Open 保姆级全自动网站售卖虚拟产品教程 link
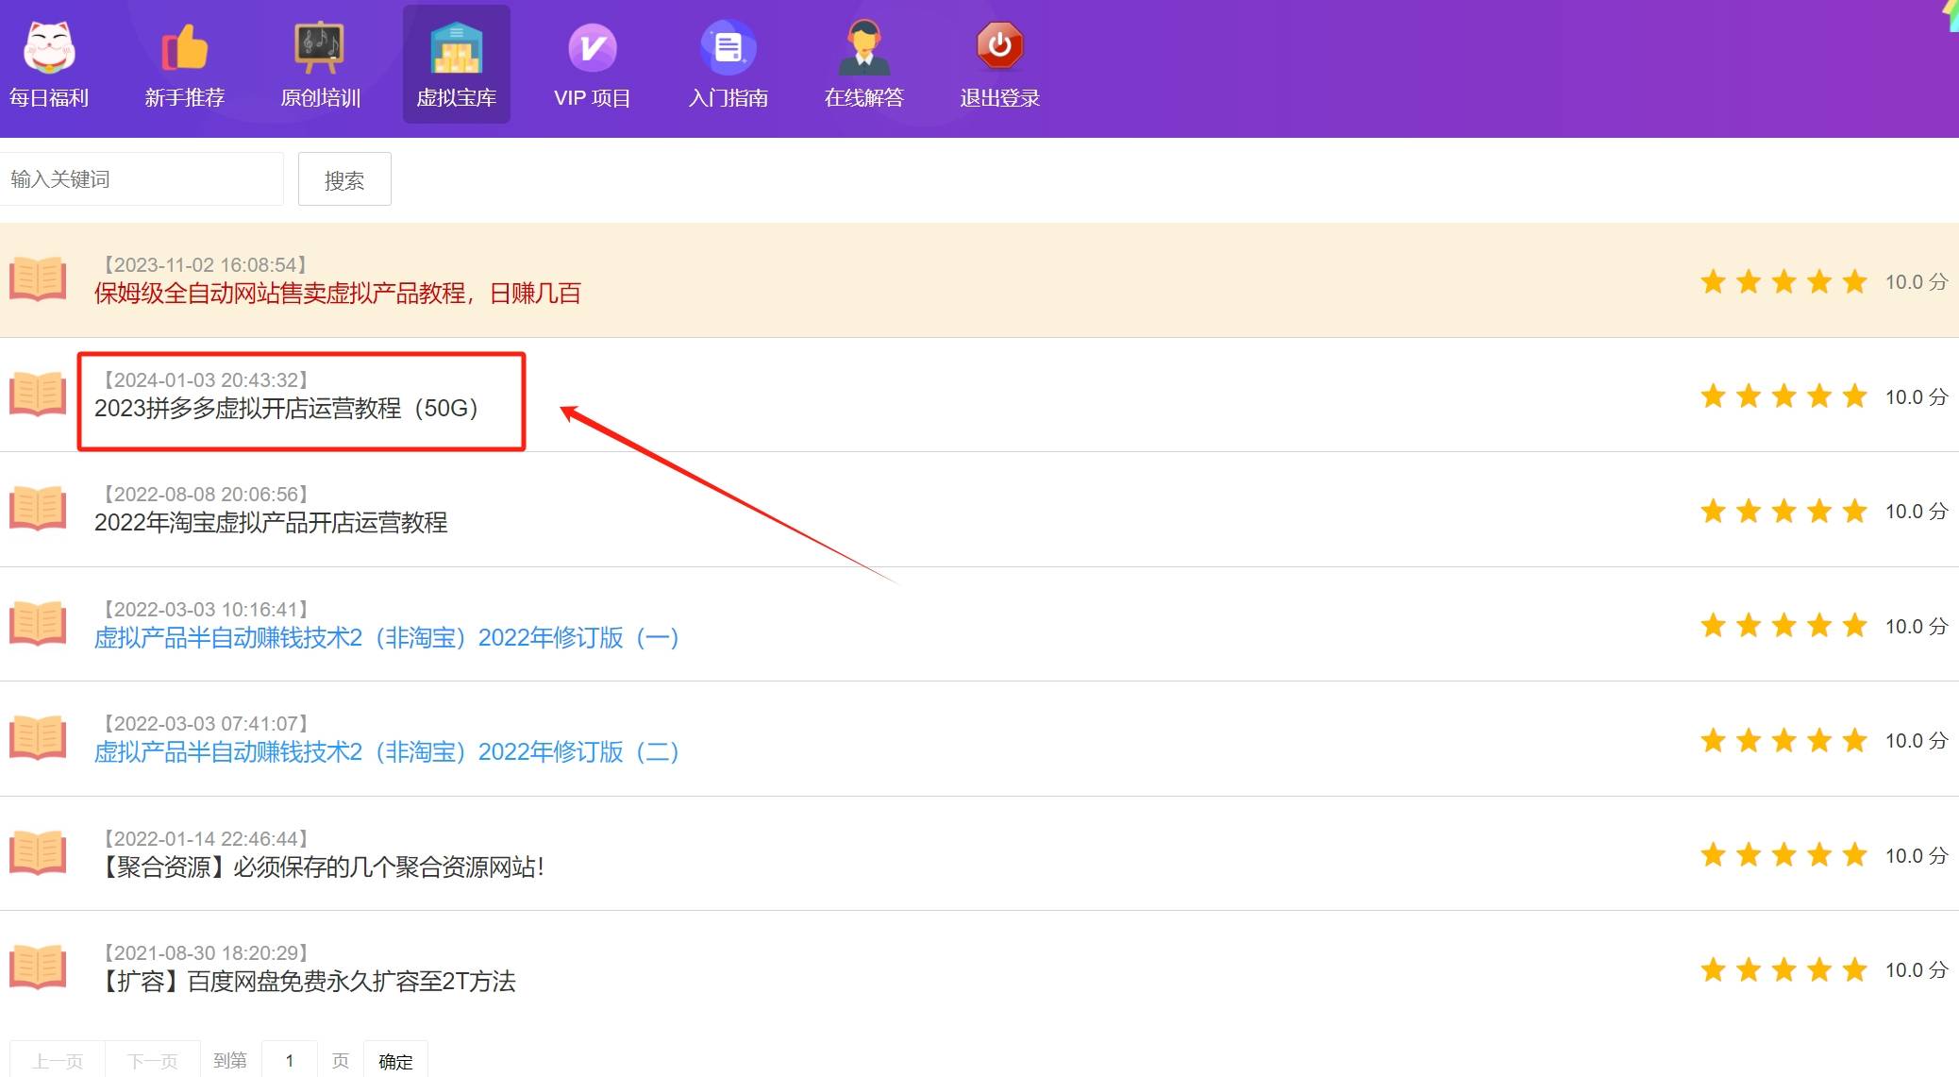 [x=338, y=294]
